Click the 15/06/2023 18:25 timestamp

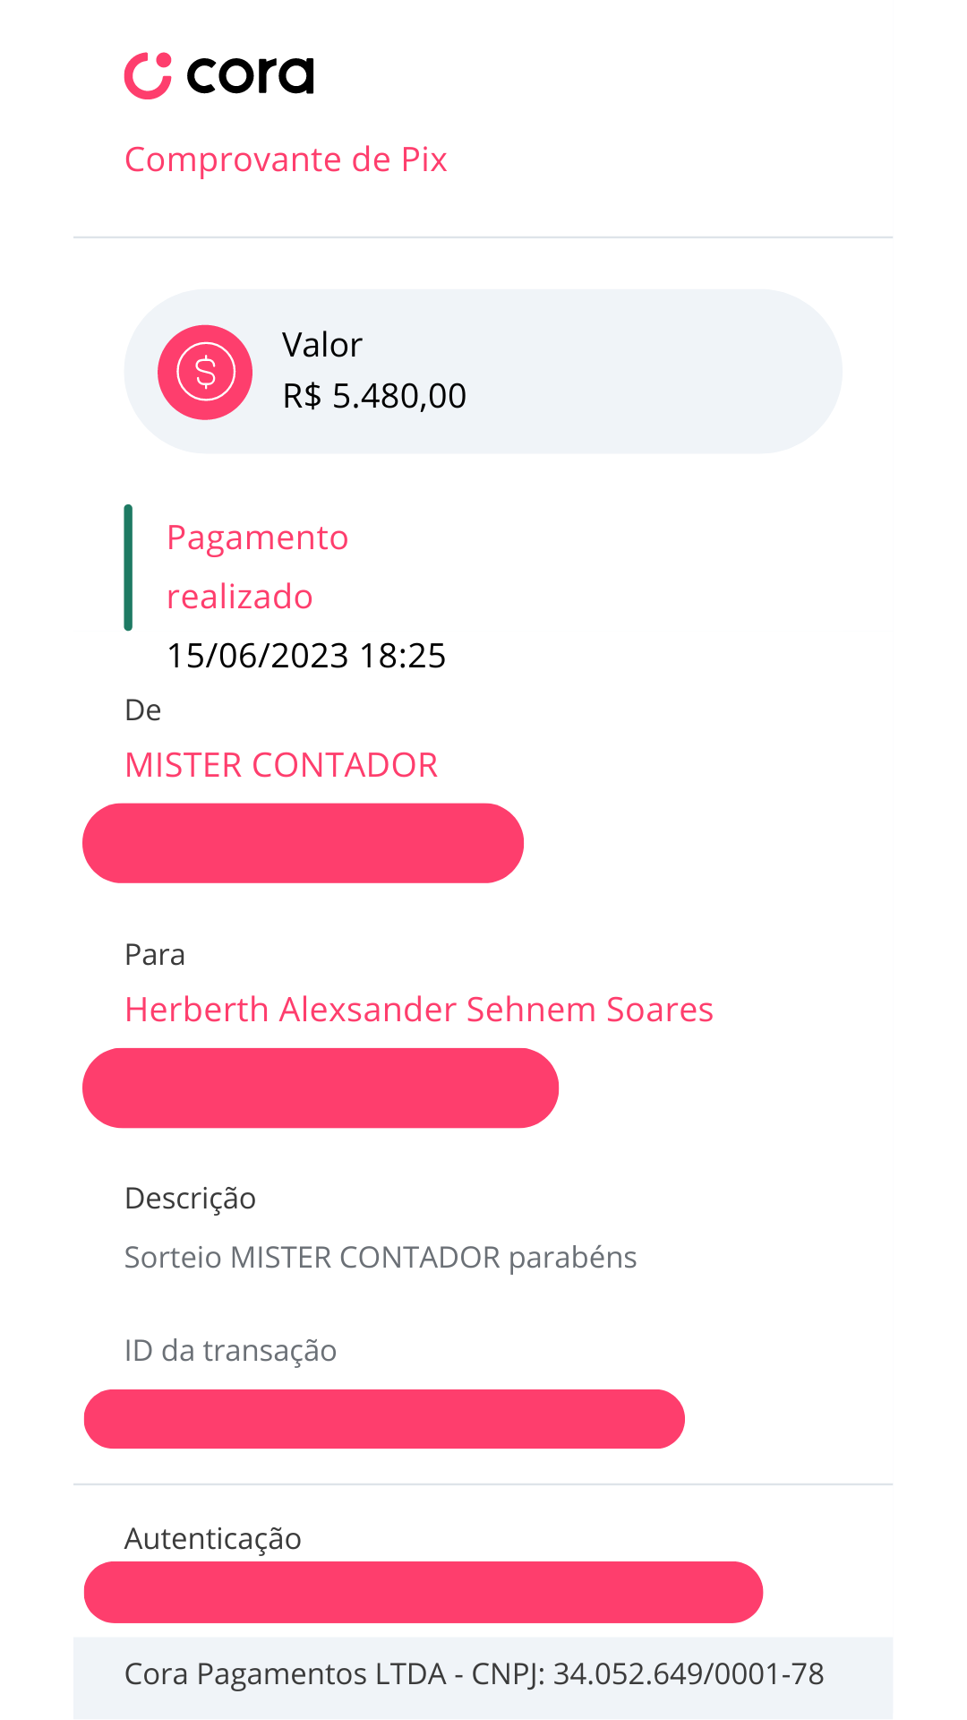tap(306, 656)
